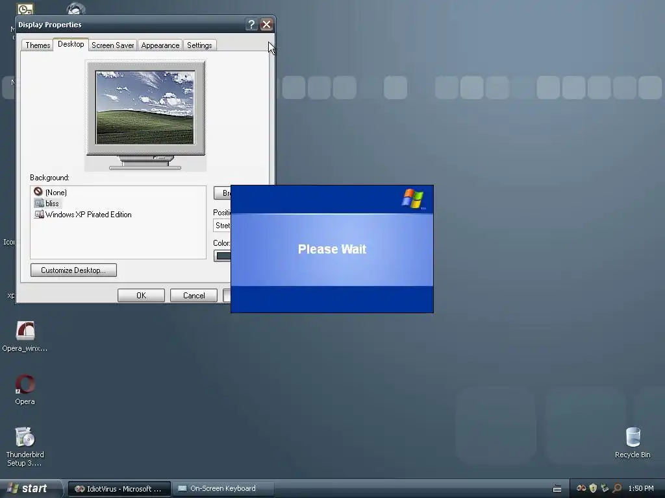Click the keyboard icon left of the tray

coord(557,489)
